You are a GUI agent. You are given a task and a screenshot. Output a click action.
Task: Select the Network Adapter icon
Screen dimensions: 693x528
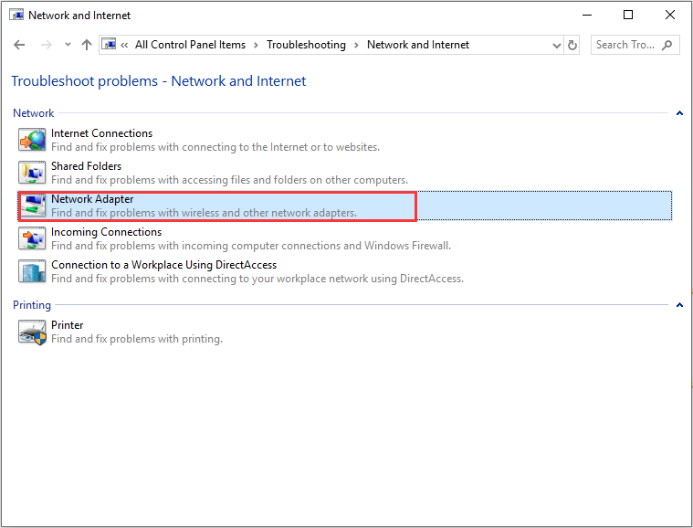click(32, 206)
